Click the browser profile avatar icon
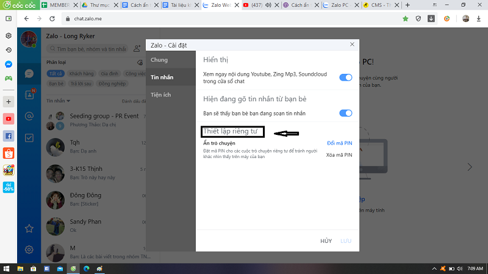 (x=465, y=19)
